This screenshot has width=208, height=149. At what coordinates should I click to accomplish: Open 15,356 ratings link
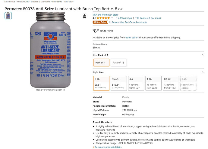(x=124, y=18)
